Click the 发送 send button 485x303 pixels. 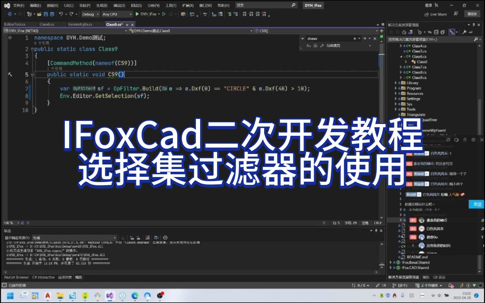coord(477,204)
